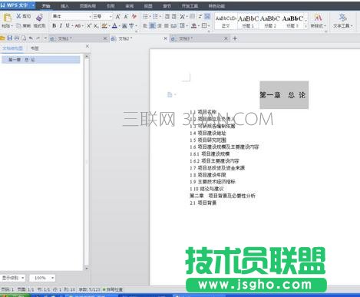Switch to the Developer Tools ribbon tab
Viewport: 360px width, 297px height.
190,6
